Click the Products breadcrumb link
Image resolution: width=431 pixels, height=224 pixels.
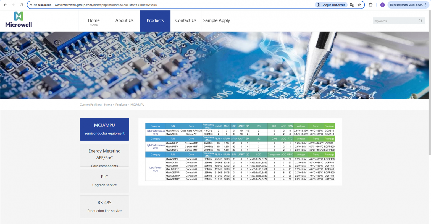[121, 105]
